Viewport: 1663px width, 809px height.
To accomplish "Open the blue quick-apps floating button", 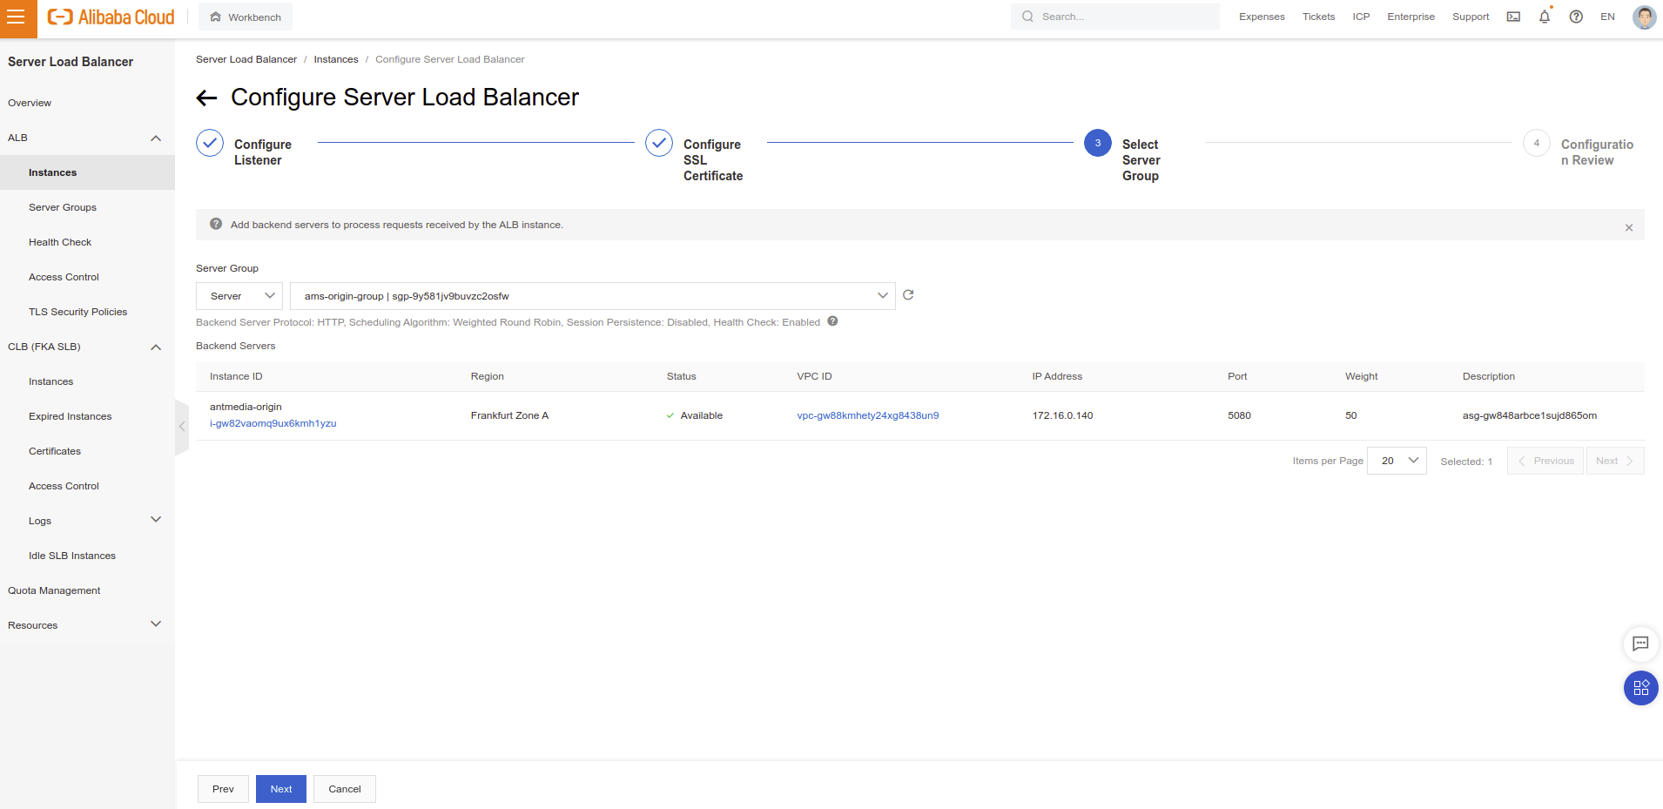I will tap(1640, 688).
